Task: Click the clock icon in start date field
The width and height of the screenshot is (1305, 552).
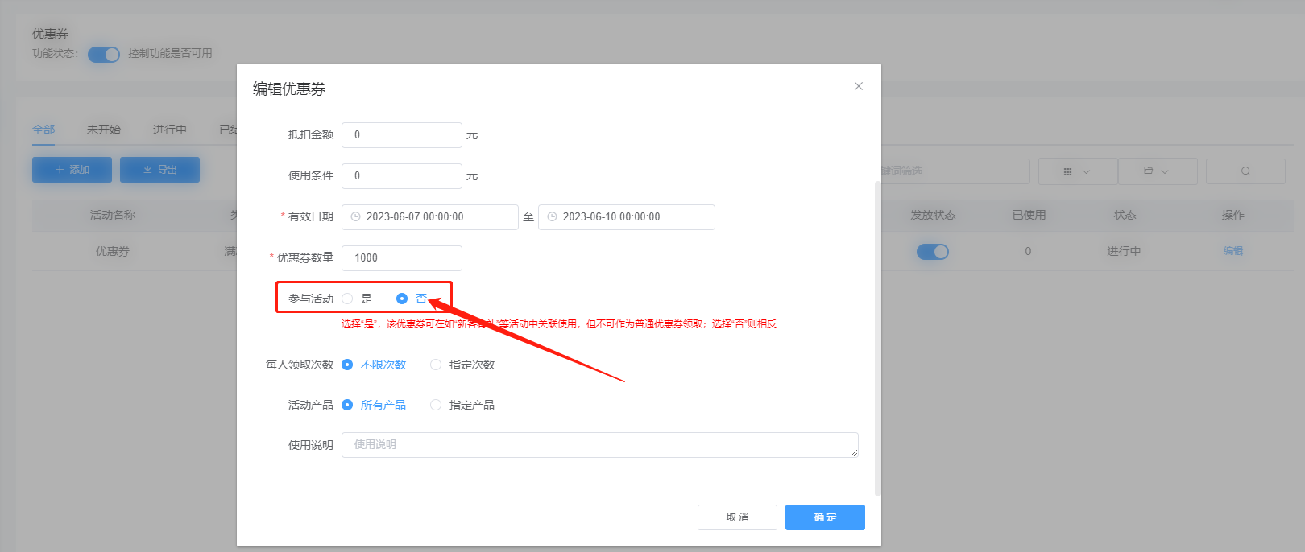Action: (x=355, y=217)
